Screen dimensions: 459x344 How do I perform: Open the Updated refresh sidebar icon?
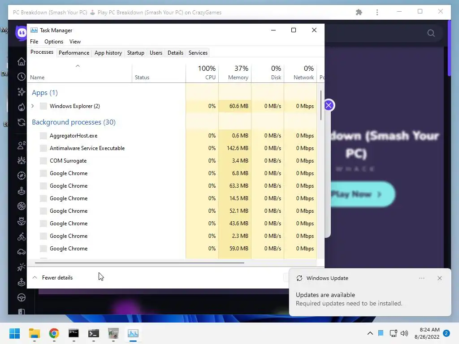(x=22, y=122)
